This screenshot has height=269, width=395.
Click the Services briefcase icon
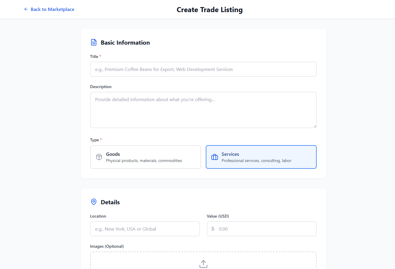215,157
